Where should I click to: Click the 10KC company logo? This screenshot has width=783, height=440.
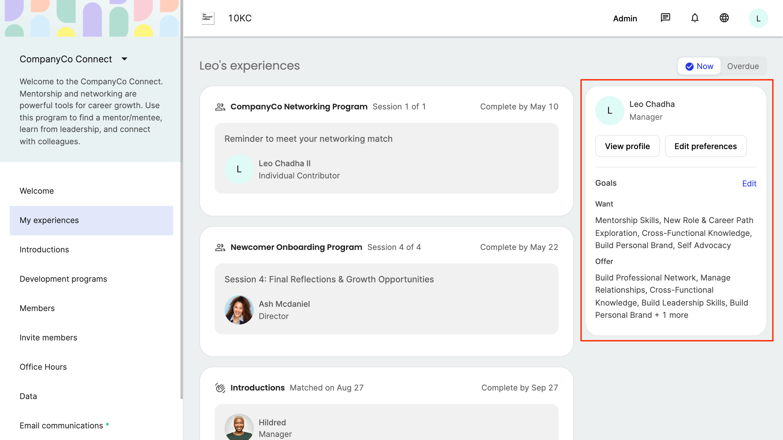click(208, 18)
